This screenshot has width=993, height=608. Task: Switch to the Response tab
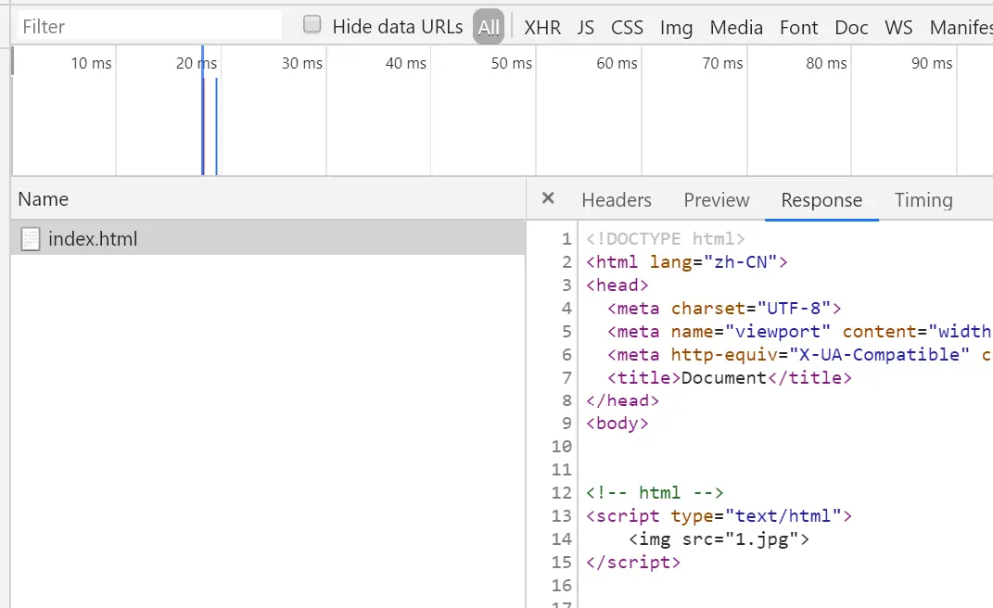click(x=821, y=200)
